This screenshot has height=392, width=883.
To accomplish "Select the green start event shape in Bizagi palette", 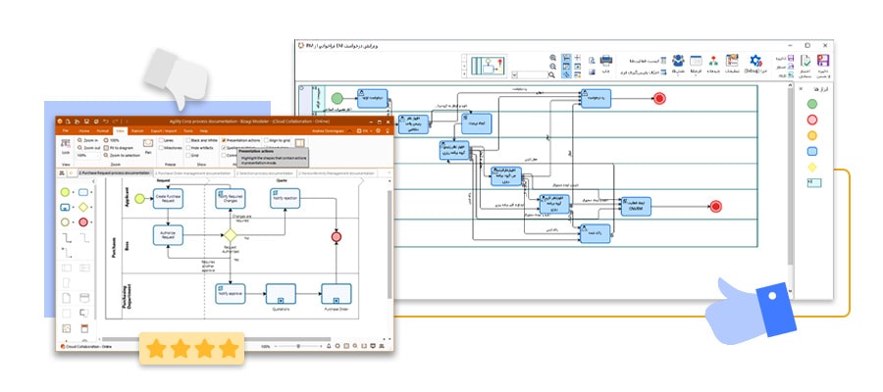I will tap(66, 192).
